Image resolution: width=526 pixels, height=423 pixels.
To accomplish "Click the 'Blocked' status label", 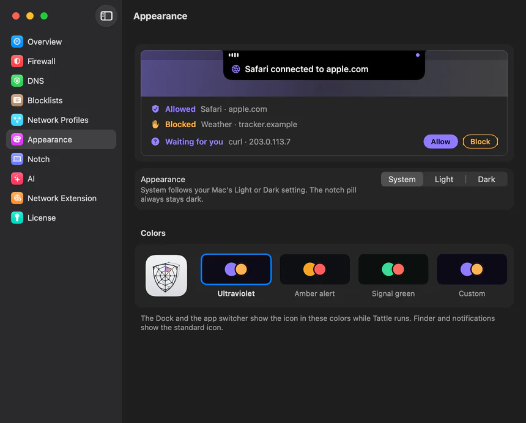I will [180, 124].
